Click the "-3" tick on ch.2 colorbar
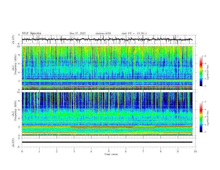This screenshot has height=170, width=220. click(205, 102)
